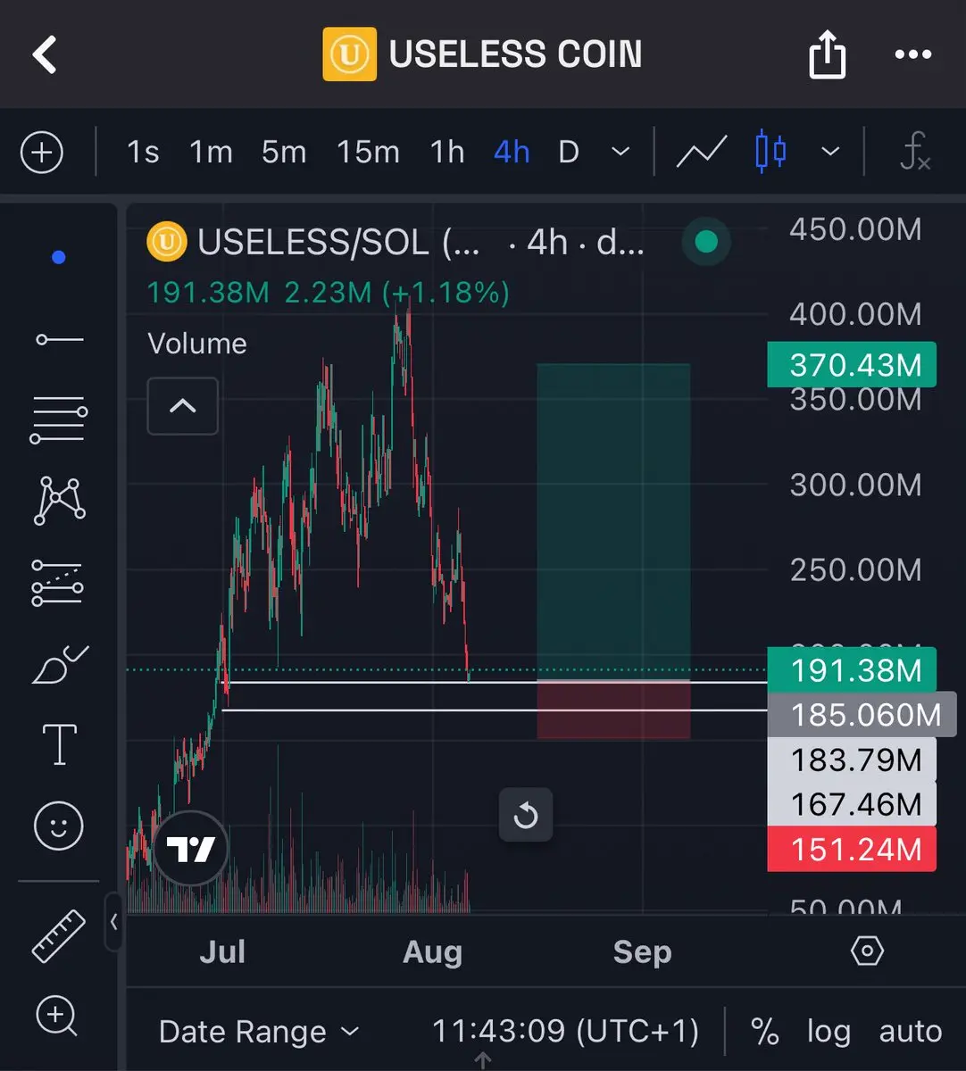Screen dimensions: 966x1071
Task: Toggle the percent scale option
Action: 764,1032
